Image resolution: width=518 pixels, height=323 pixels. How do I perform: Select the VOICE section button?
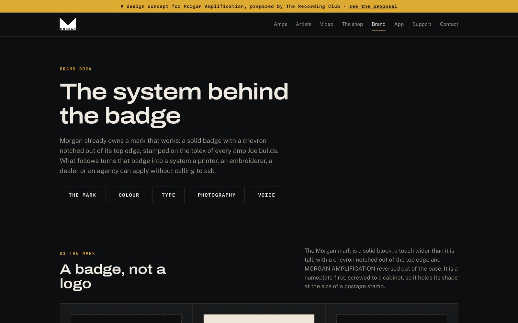[x=266, y=195]
